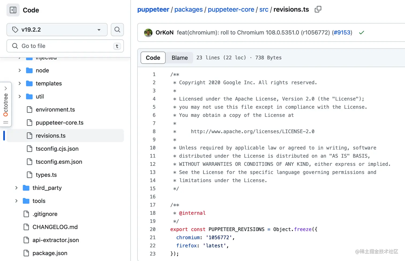Open the Octotree side tab
Viewport: 405px width, 261px height.
pos(6,105)
